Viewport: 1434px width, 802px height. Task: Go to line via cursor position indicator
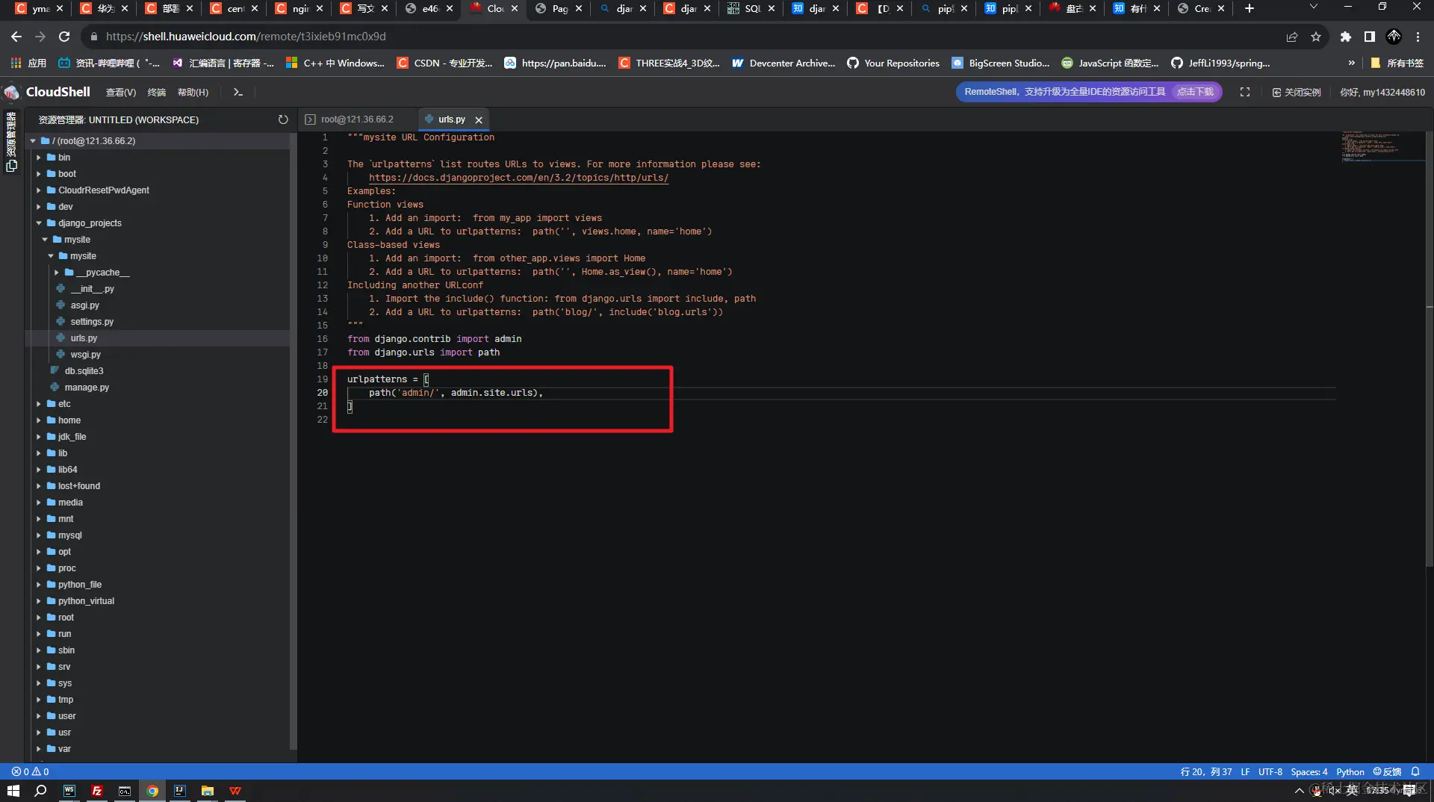coord(1206,771)
